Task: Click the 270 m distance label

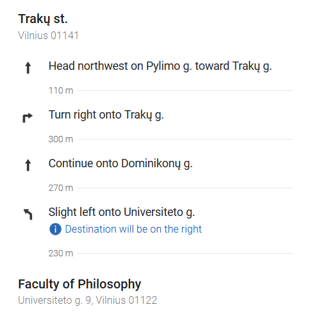Action: tap(61, 188)
